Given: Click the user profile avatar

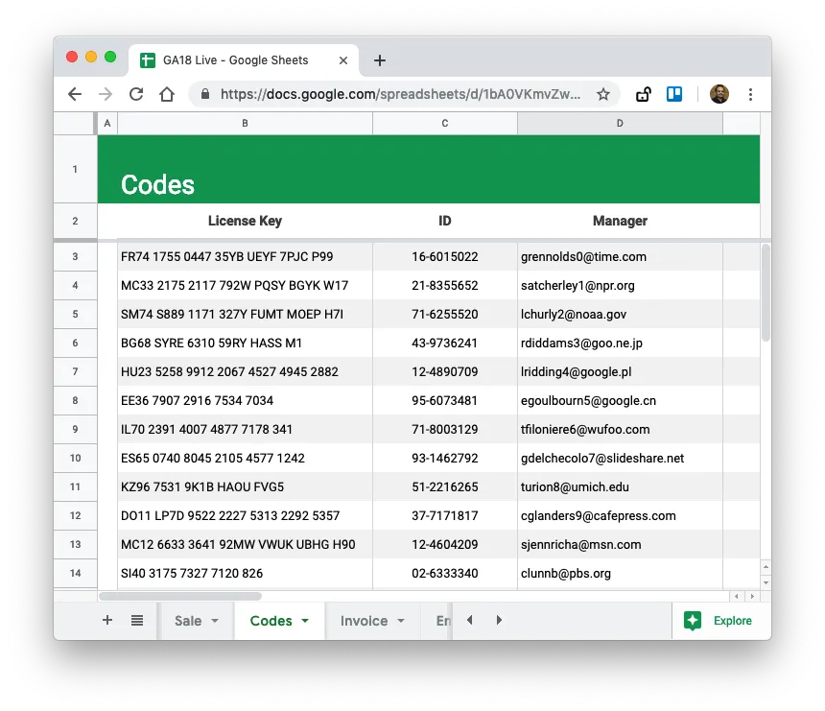Looking at the screenshot, I should tap(719, 94).
